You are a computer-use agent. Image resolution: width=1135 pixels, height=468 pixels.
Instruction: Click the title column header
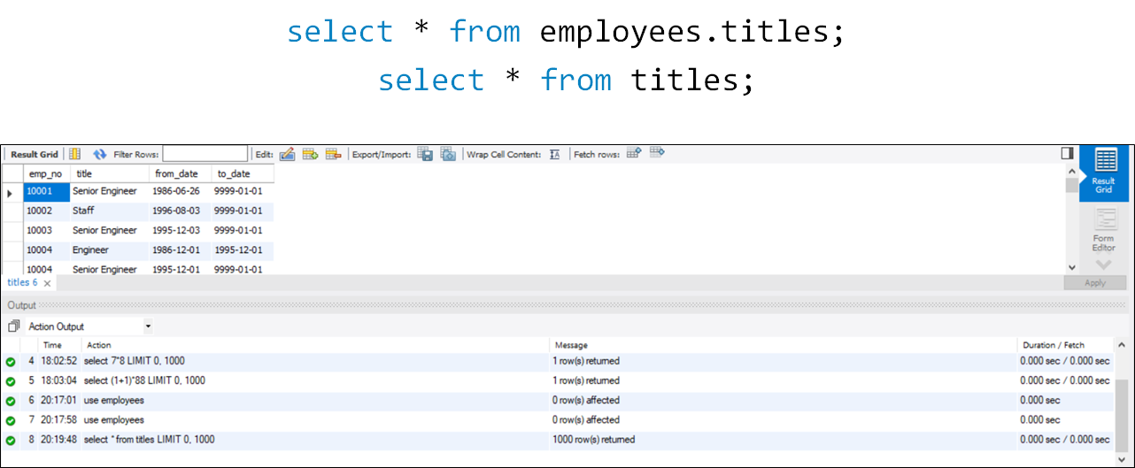(x=110, y=174)
